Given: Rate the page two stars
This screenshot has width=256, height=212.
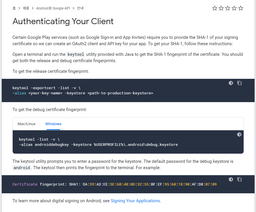Looking at the screenshot, I should pos(221,8).
